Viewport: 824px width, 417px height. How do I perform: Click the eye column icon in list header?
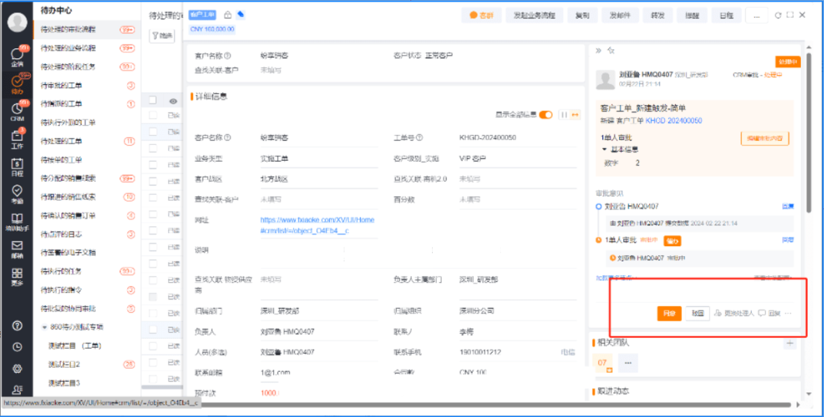point(173,101)
